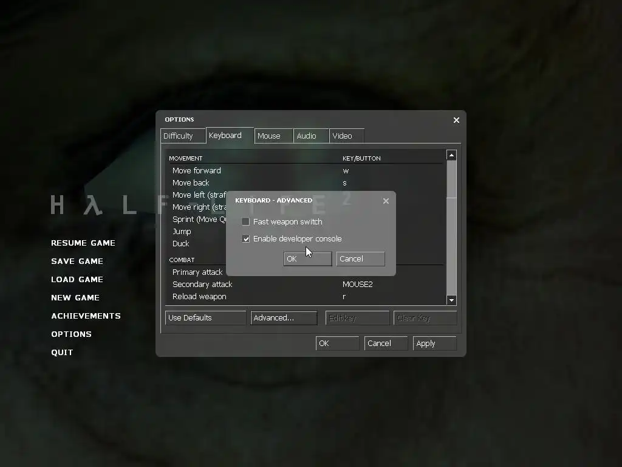Enable the Fast weapon switch checkbox
This screenshot has width=622, height=467.
tap(245, 221)
